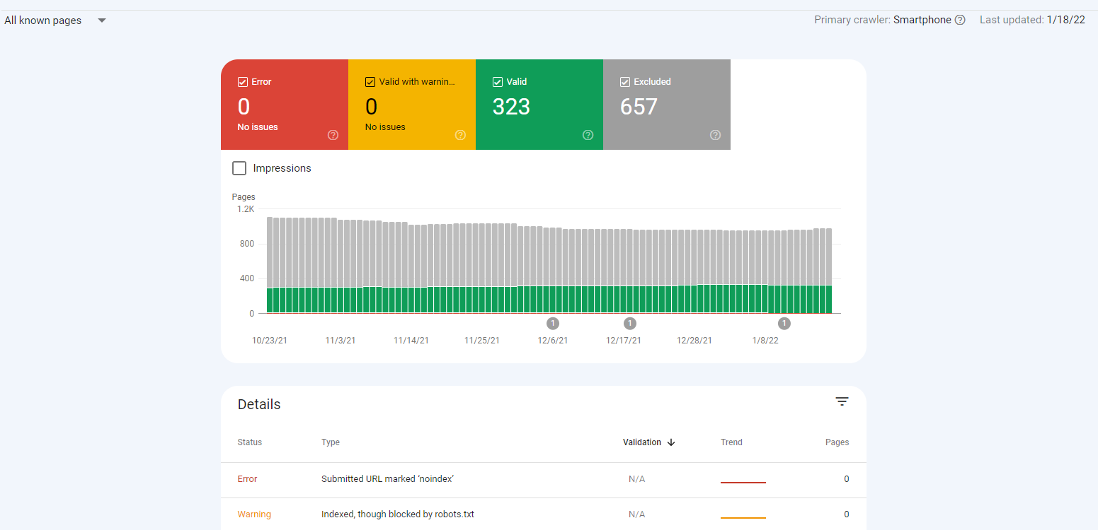Image resolution: width=1098 pixels, height=530 pixels.
Task: Click the annotation marker near 1/8/22
Action: point(784,324)
